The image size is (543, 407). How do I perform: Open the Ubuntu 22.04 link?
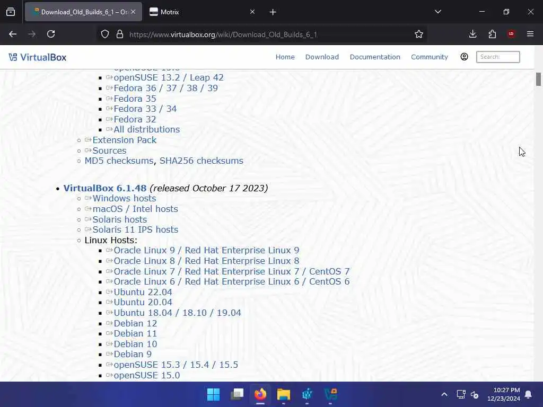143,292
